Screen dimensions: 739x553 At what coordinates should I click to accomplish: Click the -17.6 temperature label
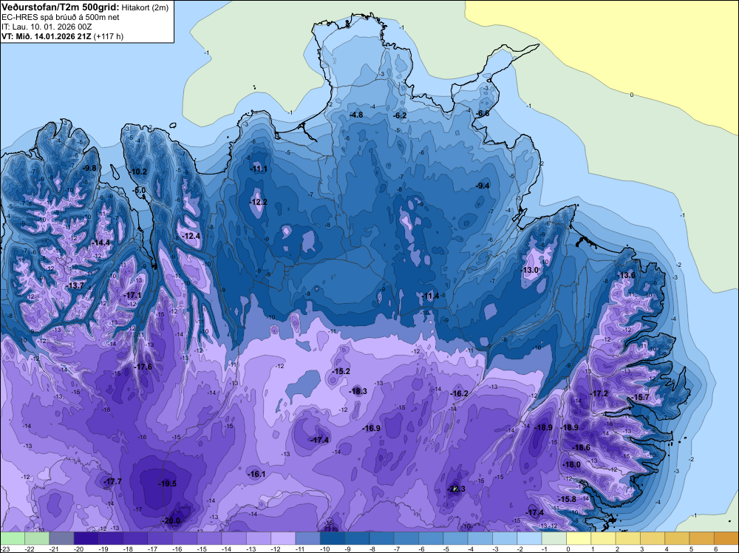[x=143, y=367]
